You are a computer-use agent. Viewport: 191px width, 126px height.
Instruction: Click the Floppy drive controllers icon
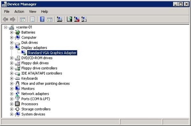coord(18,68)
